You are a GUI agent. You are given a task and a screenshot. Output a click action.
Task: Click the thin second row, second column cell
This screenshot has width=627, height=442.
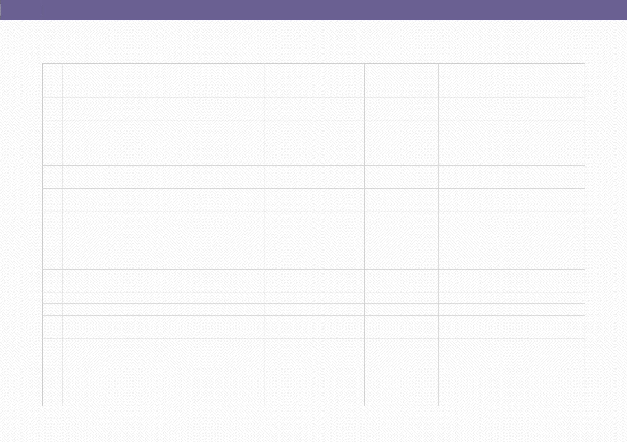163,92
